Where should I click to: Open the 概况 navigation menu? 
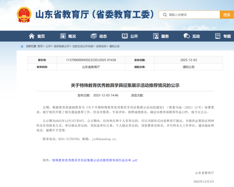pos(72,36)
